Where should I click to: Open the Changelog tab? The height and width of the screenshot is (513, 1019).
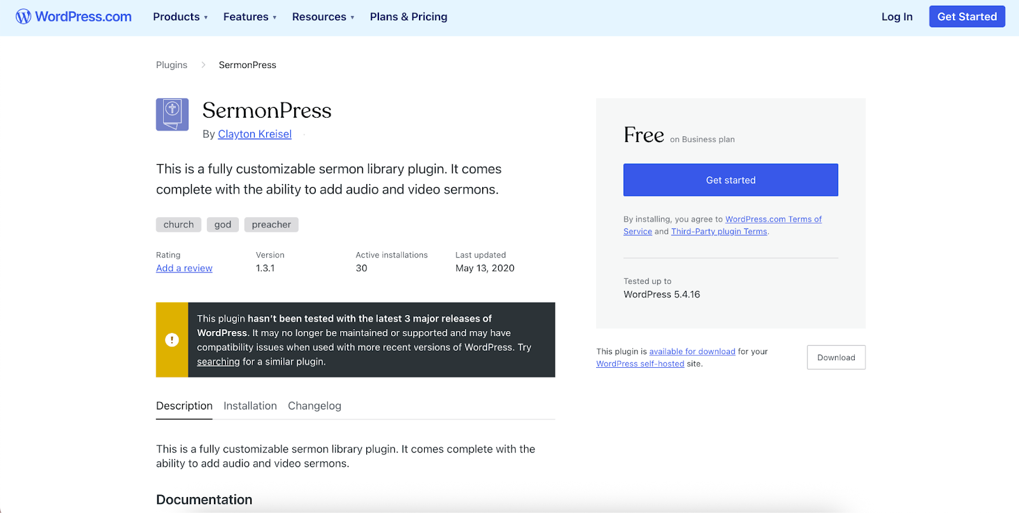point(314,406)
